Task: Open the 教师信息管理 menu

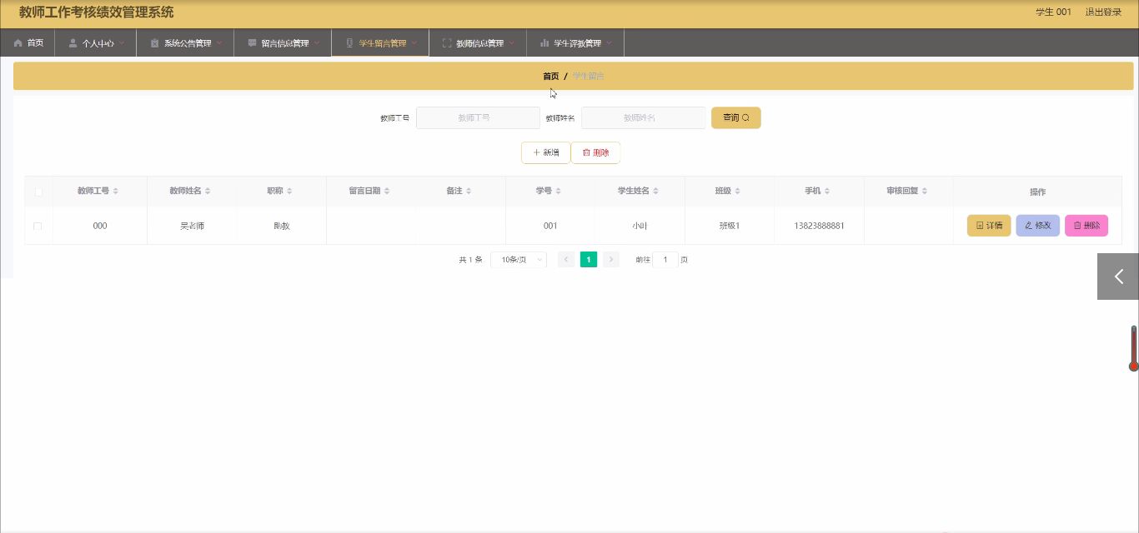Action: [478, 42]
